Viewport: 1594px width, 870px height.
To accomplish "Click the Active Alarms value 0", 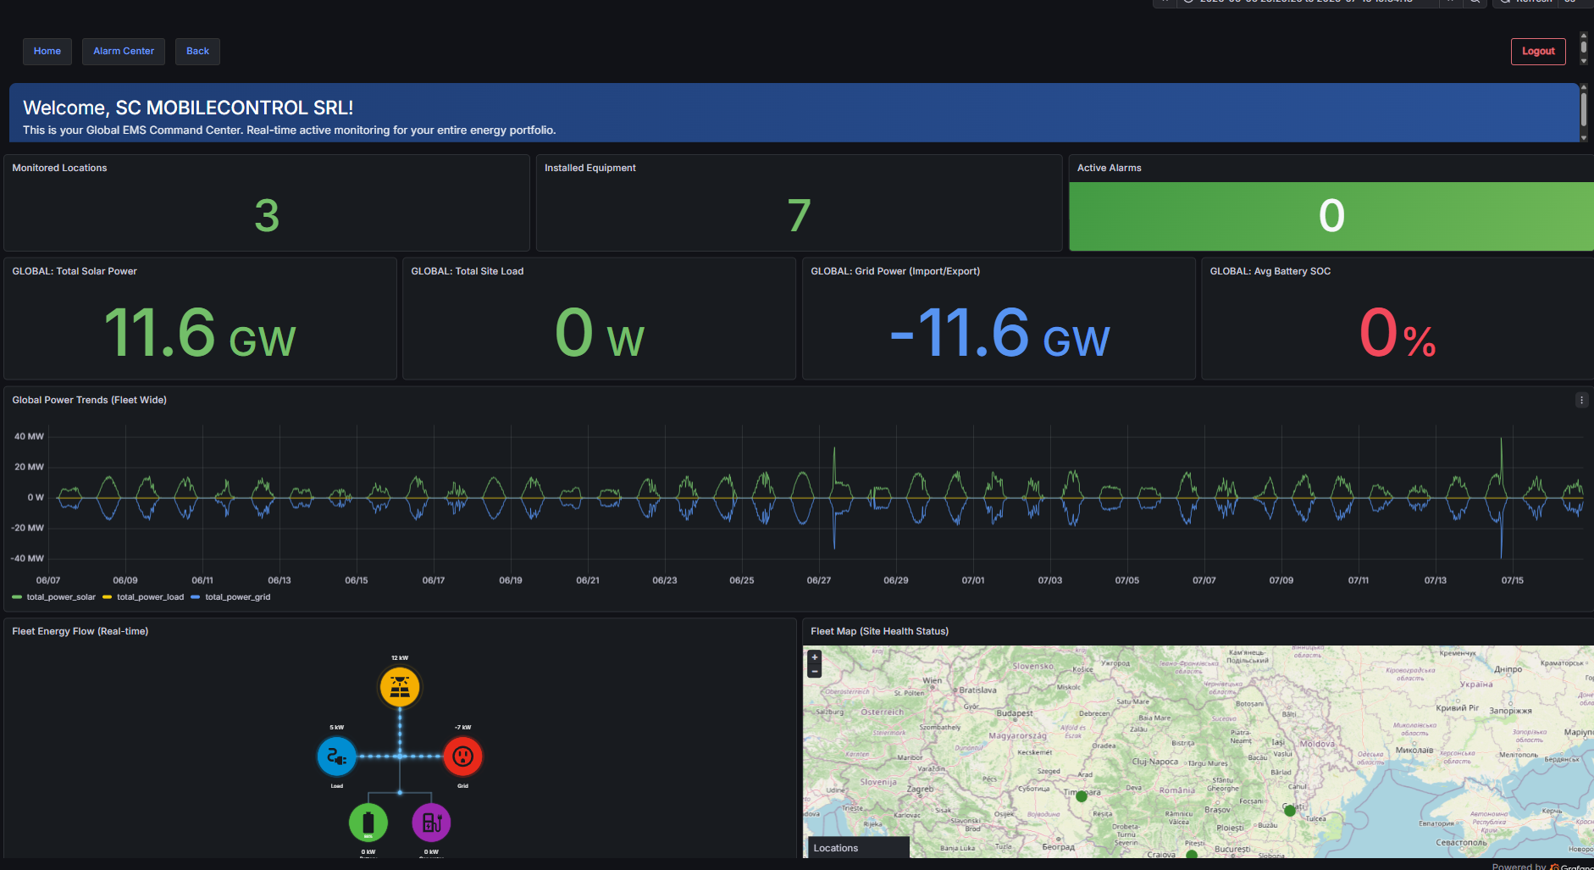I will (x=1331, y=216).
